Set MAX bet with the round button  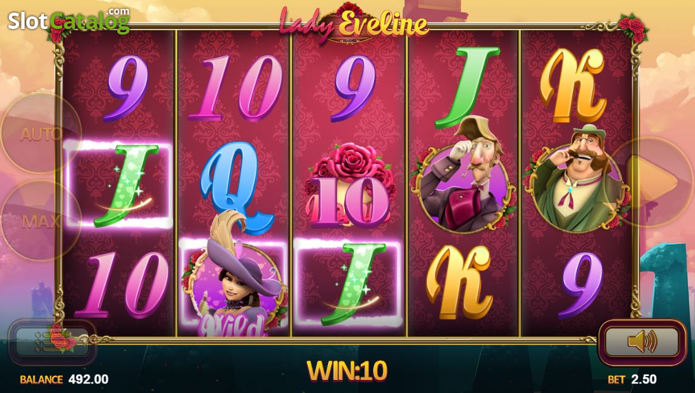click(41, 220)
